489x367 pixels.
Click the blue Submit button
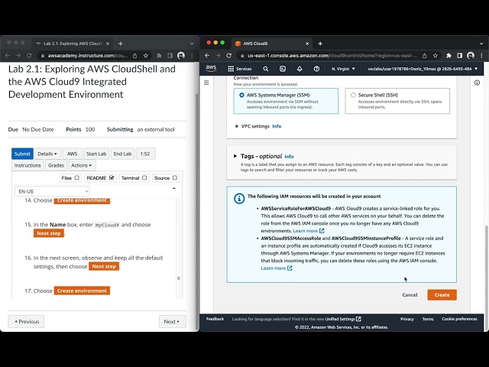[22, 154]
